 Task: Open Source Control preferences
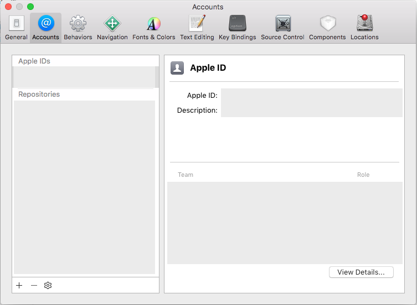tap(282, 28)
